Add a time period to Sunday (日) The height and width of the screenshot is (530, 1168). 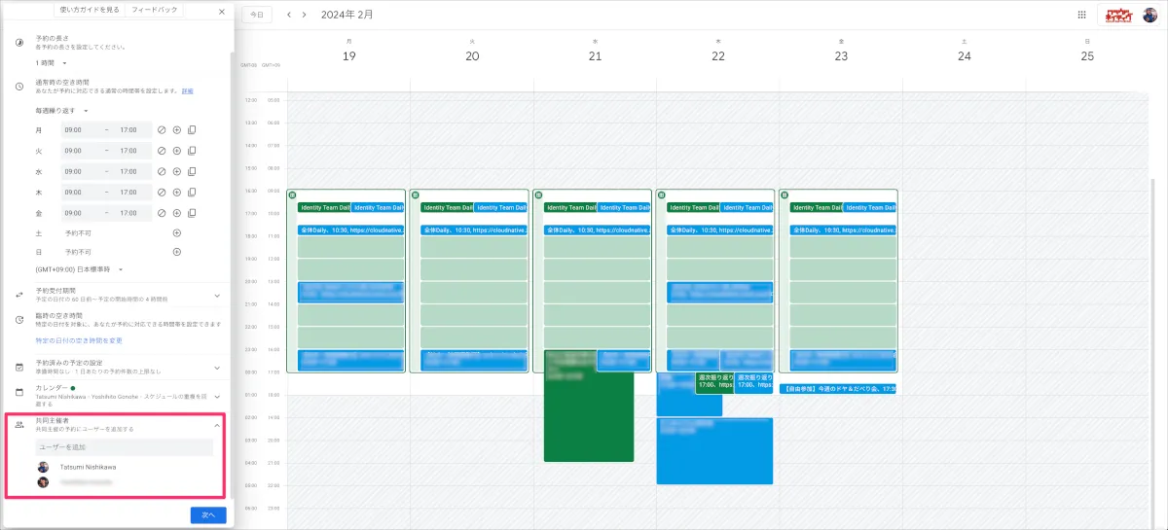coord(177,252)
